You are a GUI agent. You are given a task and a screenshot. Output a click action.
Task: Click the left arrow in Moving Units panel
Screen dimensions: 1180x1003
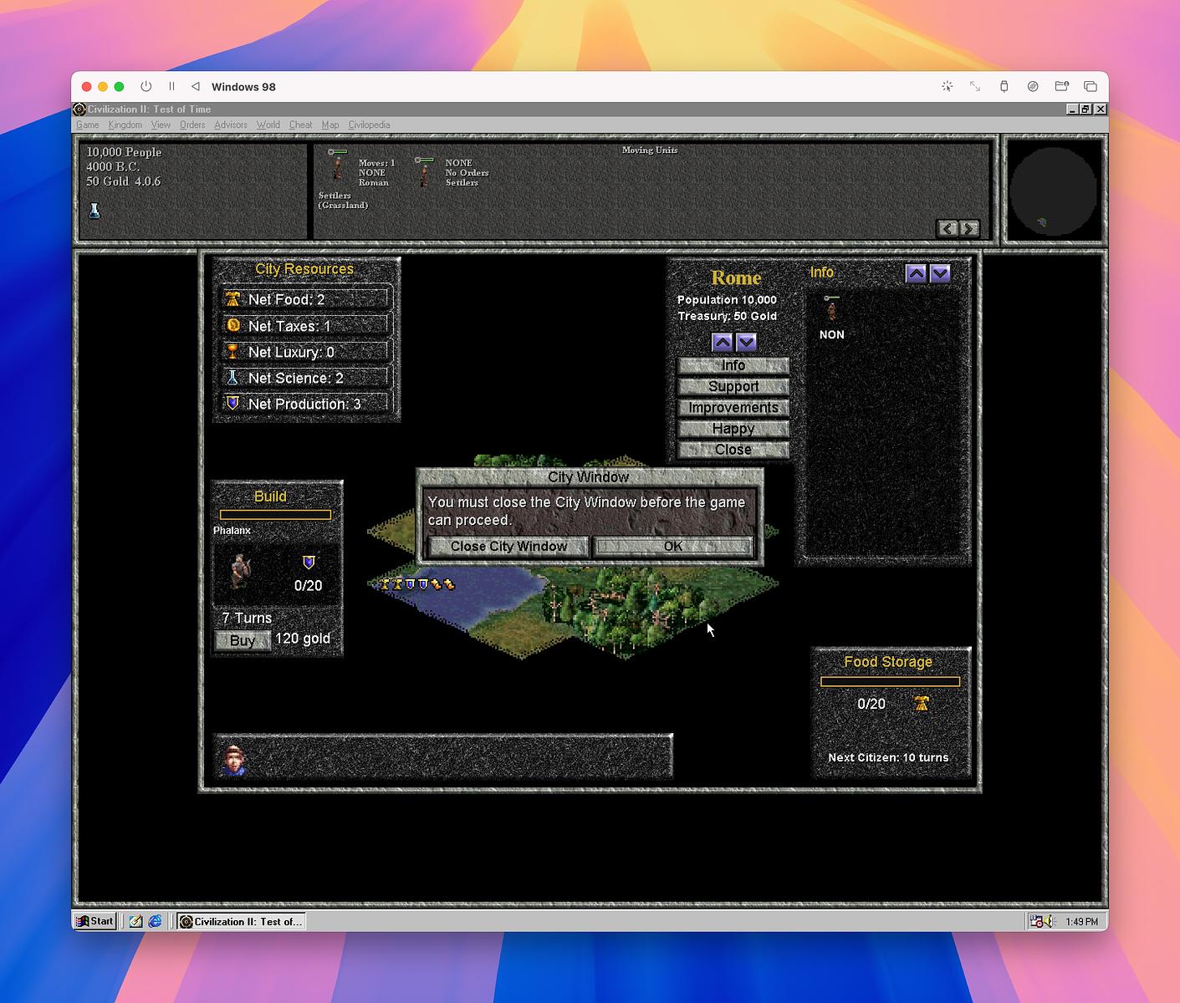tap(947, 228)
